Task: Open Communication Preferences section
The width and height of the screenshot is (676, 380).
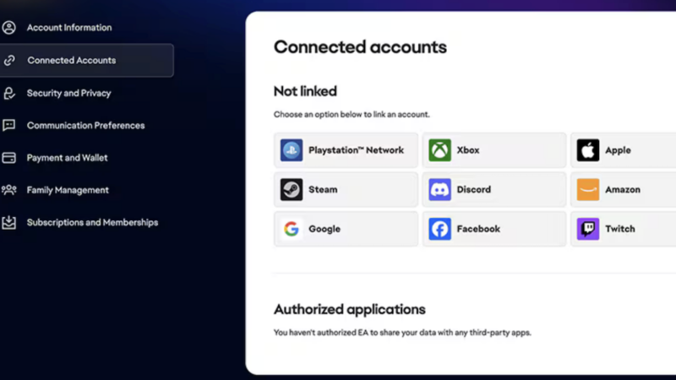Action: pyautogui.click(x=86, y=125)
